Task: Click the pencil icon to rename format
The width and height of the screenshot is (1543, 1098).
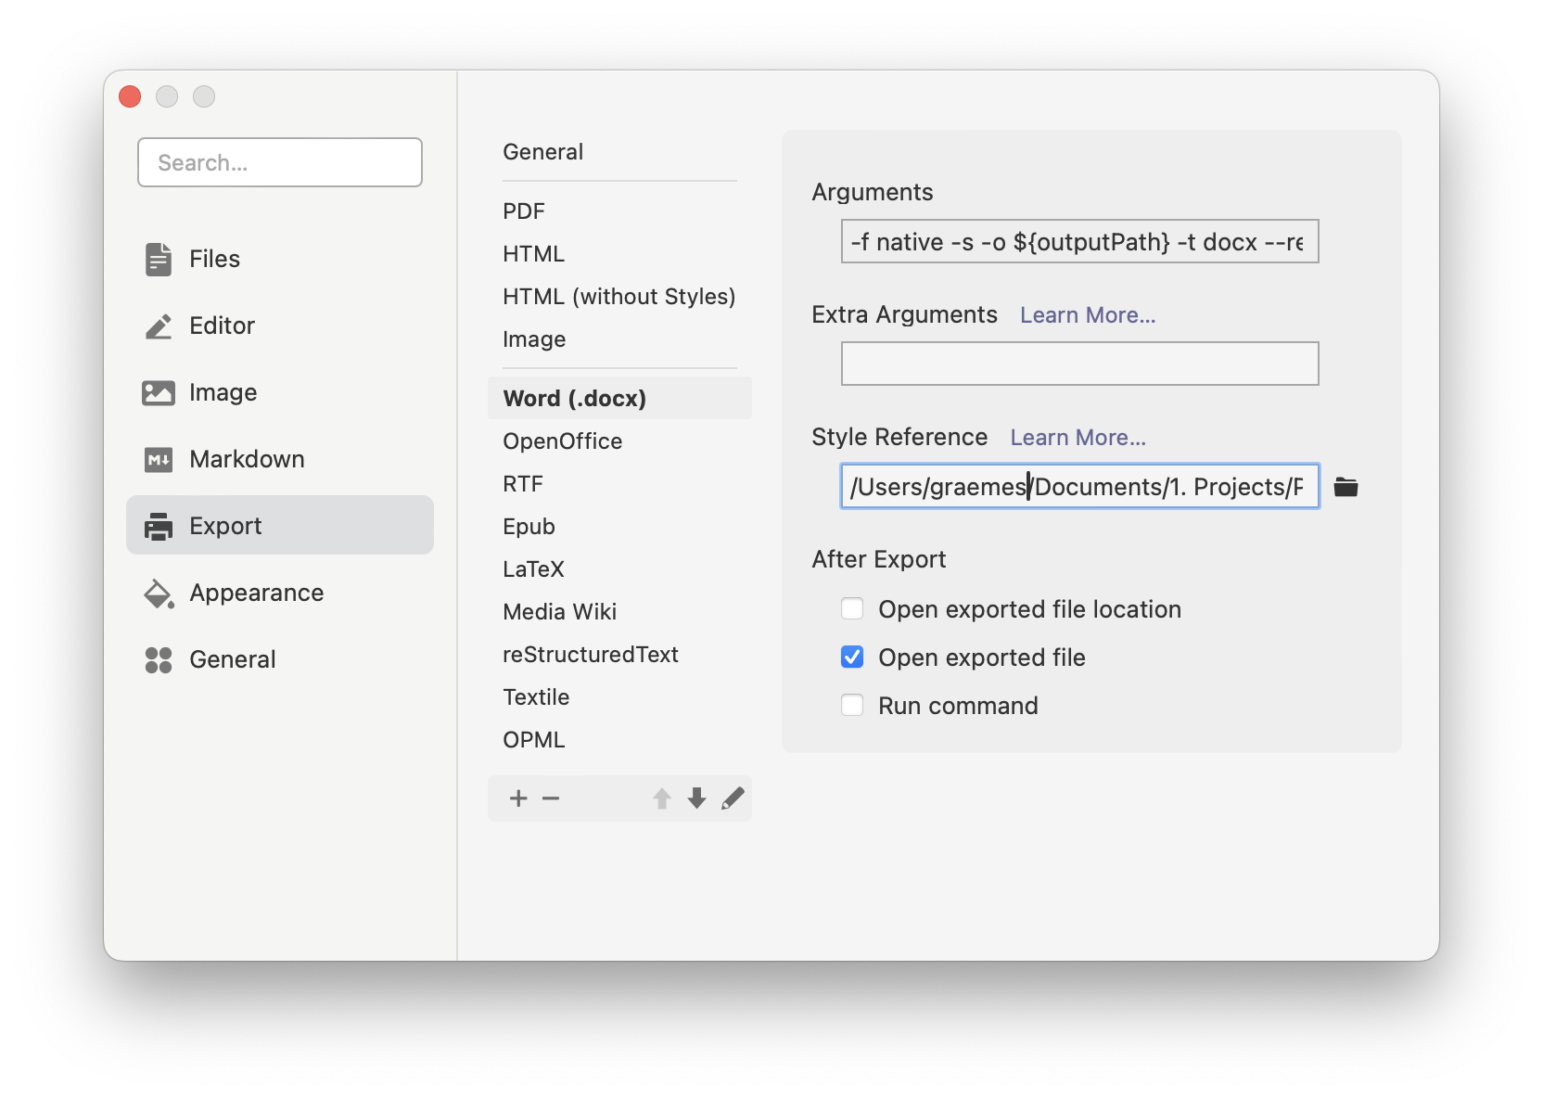Action: pos(733,798)
